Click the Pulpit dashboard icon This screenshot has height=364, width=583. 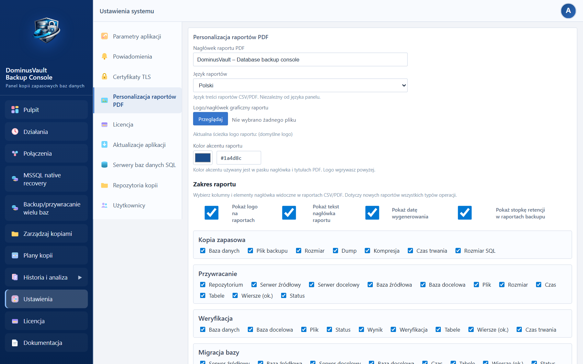click(x=15, y=110)
